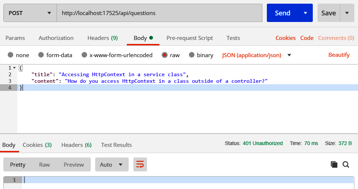Copy response body with the copy icon
Image resolution: width=358 pixels, height=189 pixels.
(334, 164)
